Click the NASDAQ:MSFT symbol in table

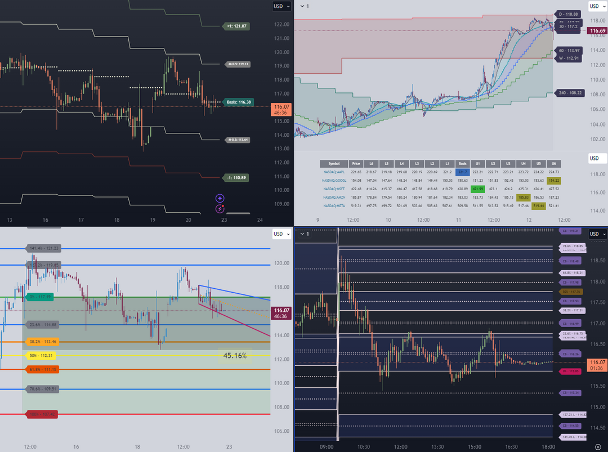tap(334, 189)
